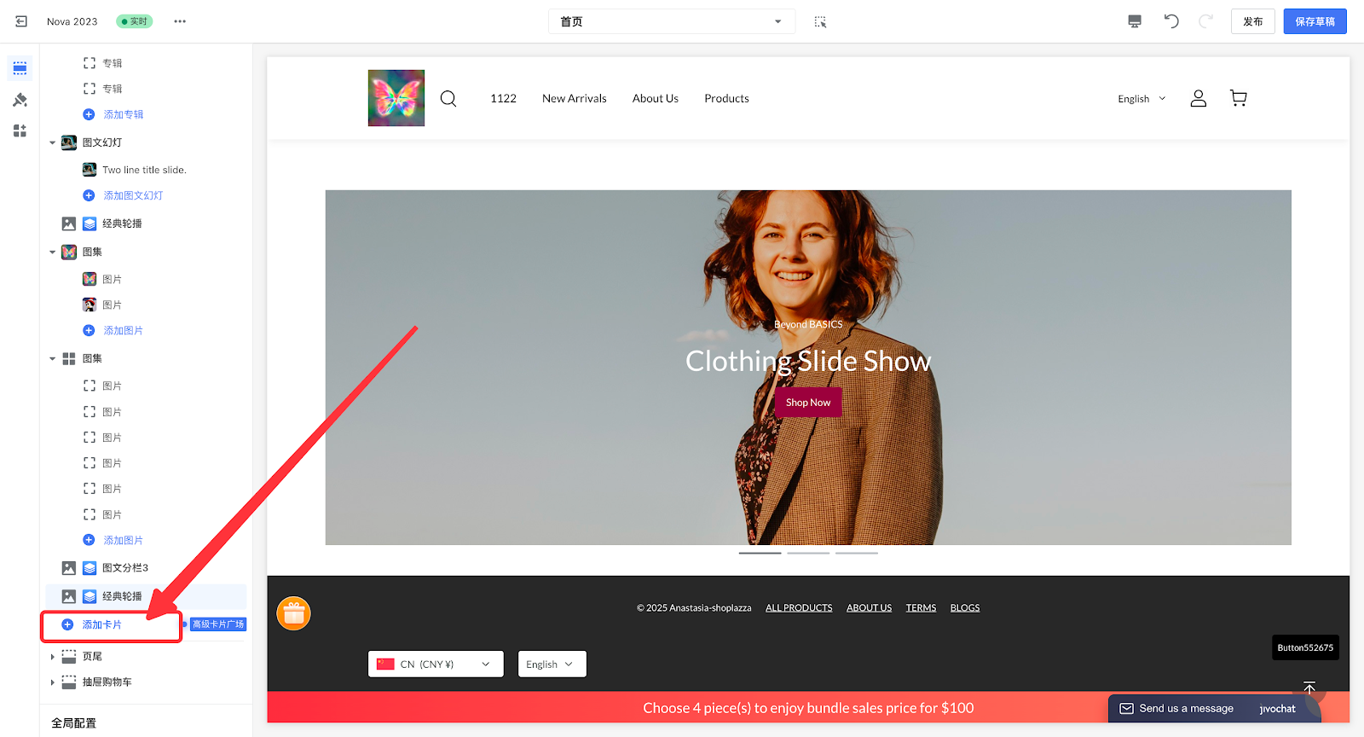The image size is (1364, 737).
Task: Open About Us in store menu
Action: point(655,99)
